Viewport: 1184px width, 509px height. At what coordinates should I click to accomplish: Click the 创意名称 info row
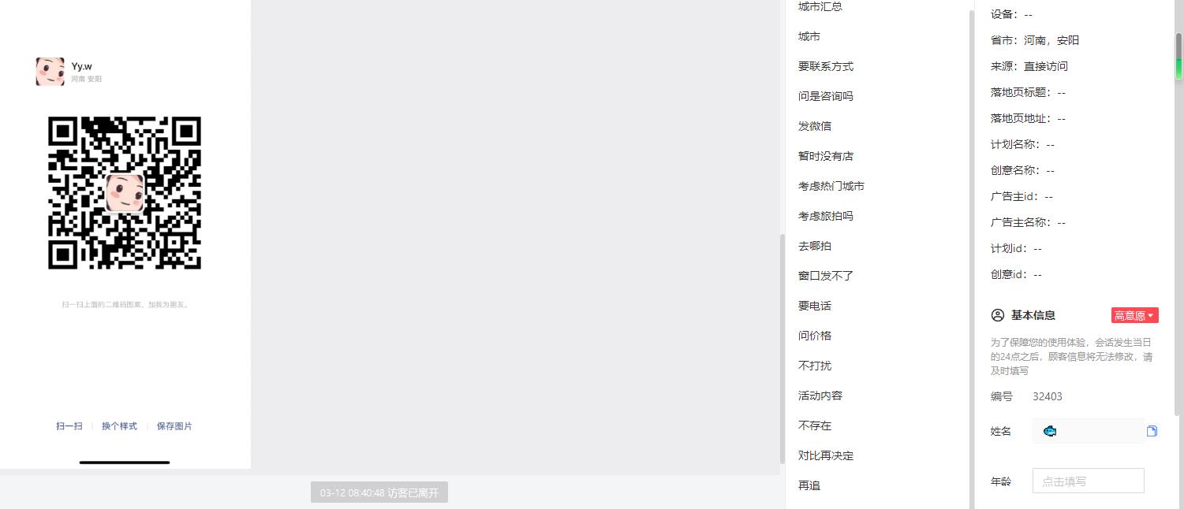pos(1022,170)
